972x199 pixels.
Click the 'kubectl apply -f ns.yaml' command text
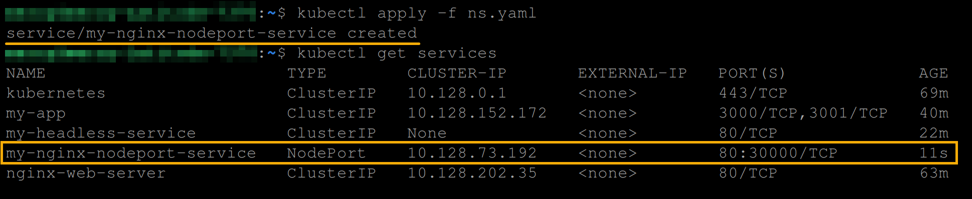click(416, 13)
